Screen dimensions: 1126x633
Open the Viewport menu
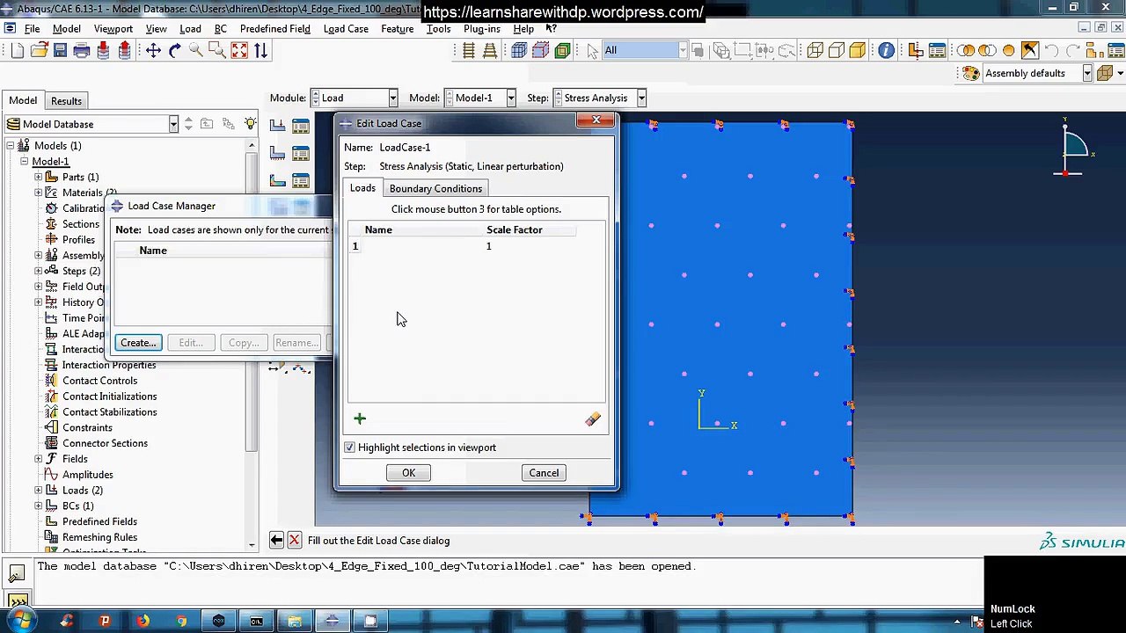click(x=113, y=28)
